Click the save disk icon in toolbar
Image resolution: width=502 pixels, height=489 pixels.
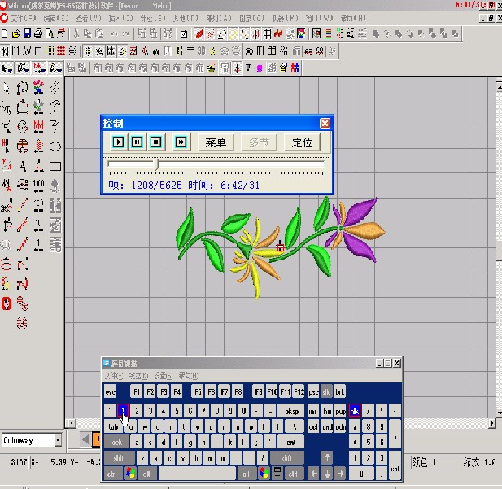(x=27, y=33)
